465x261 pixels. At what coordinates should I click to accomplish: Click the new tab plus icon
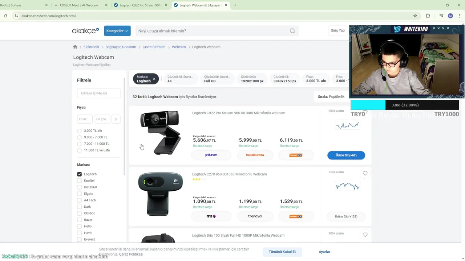(235, 5)
